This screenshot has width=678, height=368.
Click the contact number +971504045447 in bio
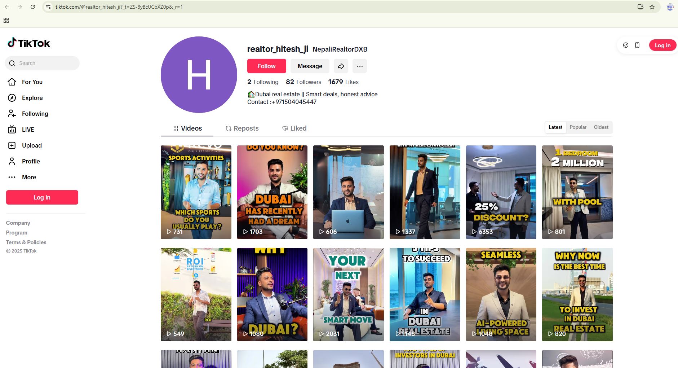(294, 102)
